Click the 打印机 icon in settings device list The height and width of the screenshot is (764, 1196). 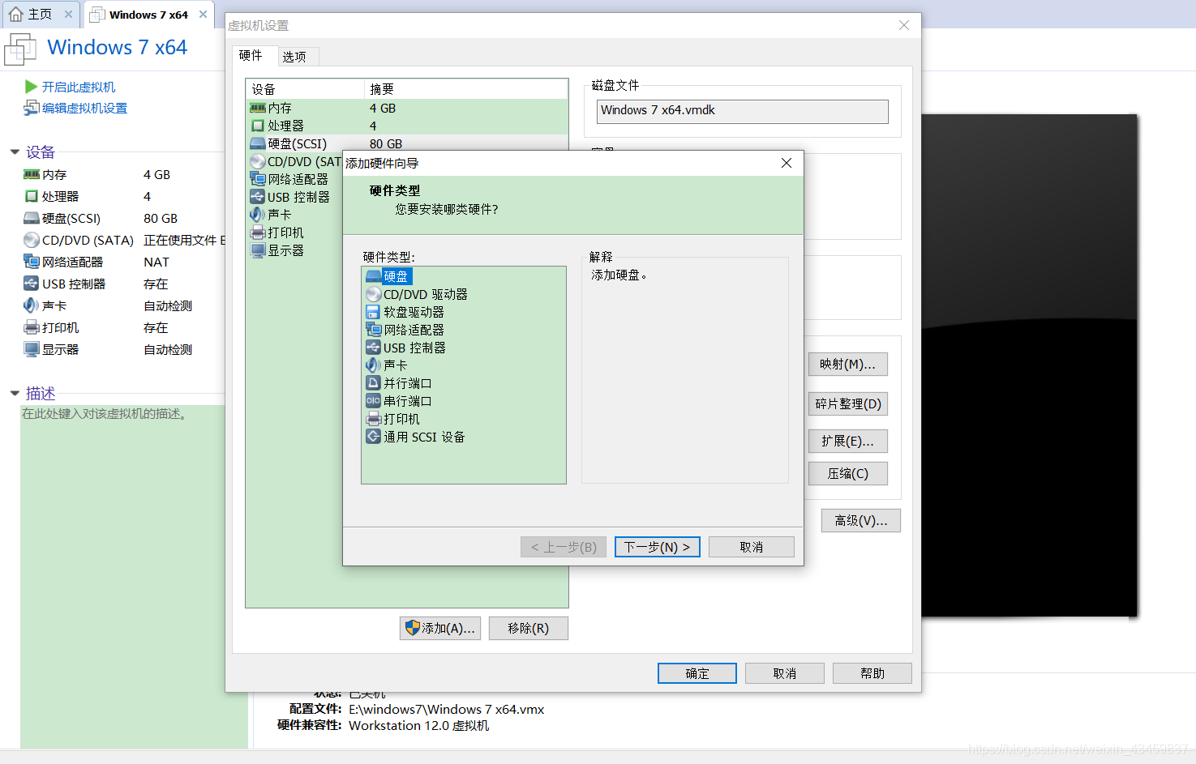click(x=258, y=233)
